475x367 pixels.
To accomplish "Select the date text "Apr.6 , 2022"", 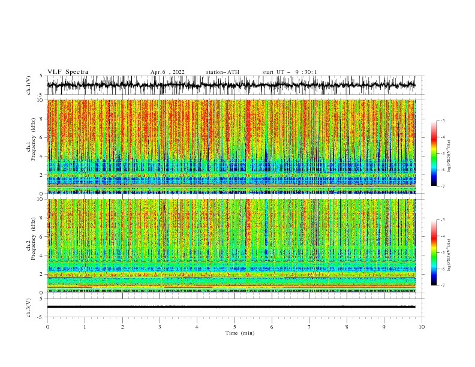I will click(167, 72).
